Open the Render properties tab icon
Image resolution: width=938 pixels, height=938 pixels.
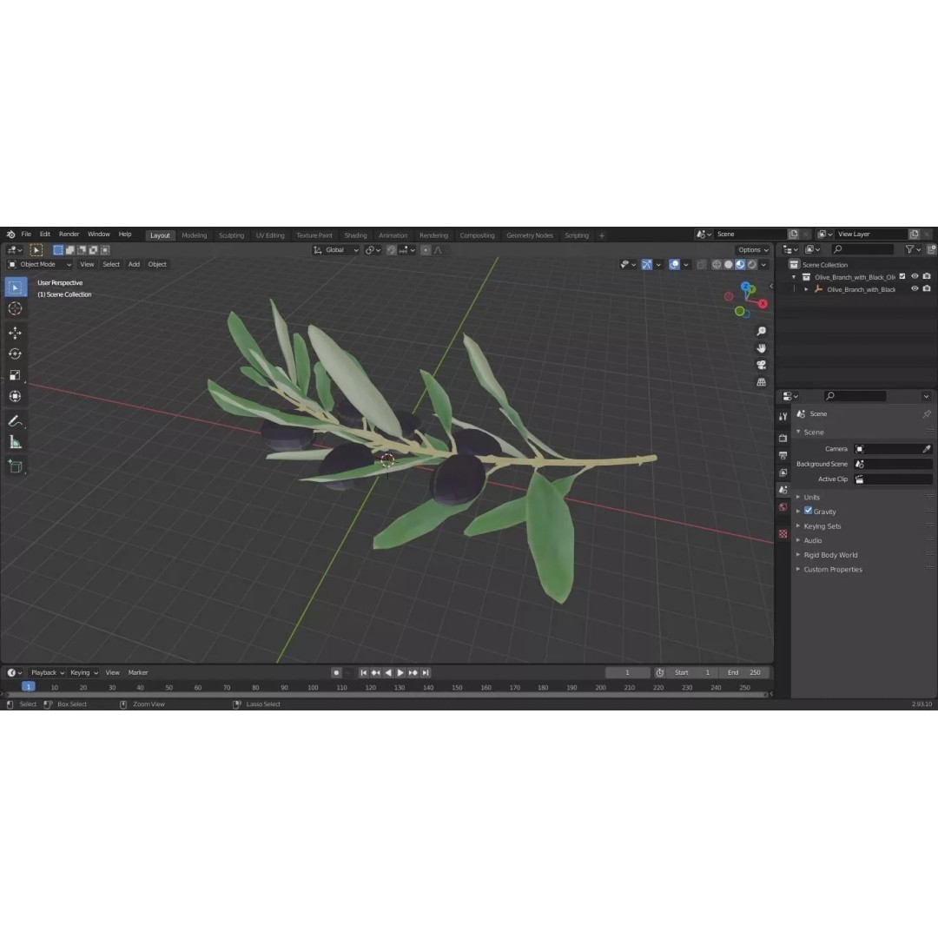783,438
